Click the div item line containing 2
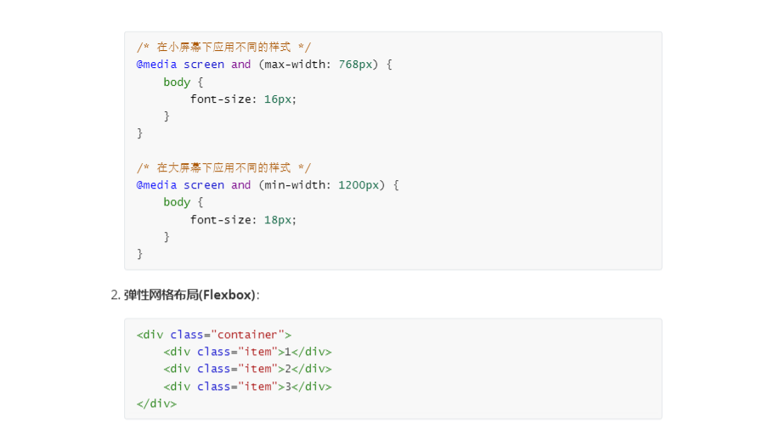Screen dimensions: 757x429 247,369
